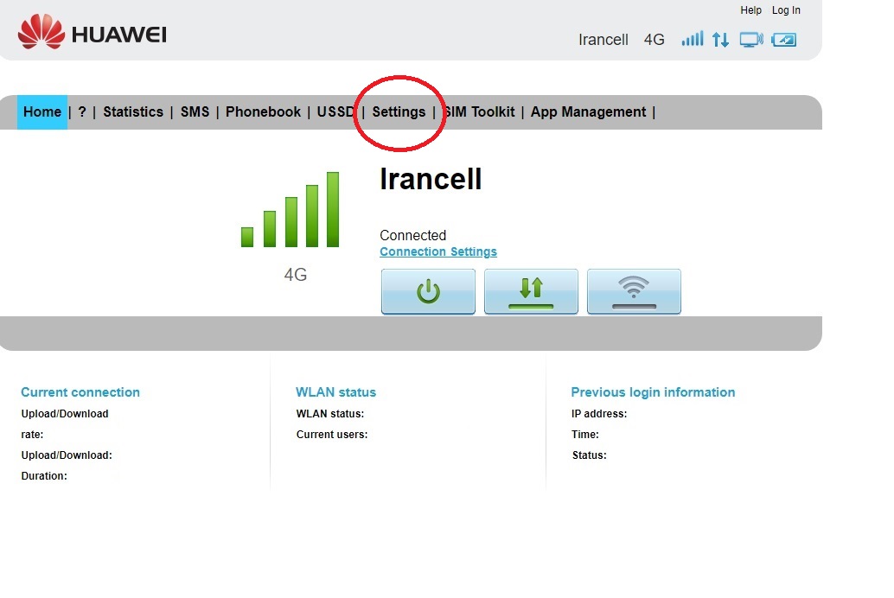
Task: Open the Settings tab
Action: [399, 111]
